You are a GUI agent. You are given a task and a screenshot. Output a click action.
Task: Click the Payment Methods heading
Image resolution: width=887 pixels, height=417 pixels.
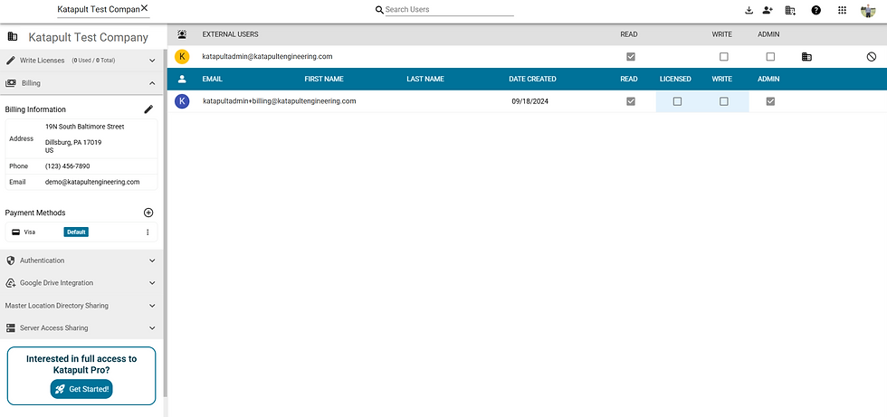(x=35, y=213)
